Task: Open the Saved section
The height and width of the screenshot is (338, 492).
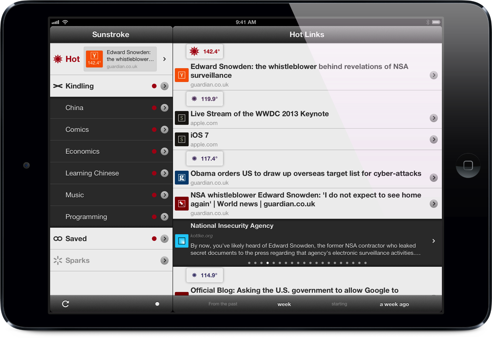Action: tap(111, 239)
